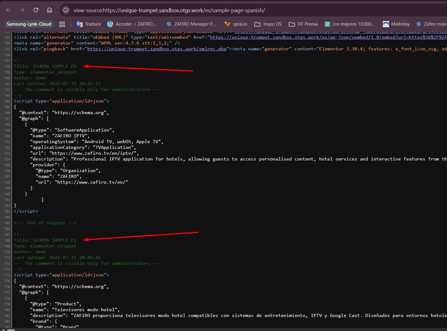Screen dimensions: 447x331
Task: Click line number 744
Action: click(x=7, y=101)
